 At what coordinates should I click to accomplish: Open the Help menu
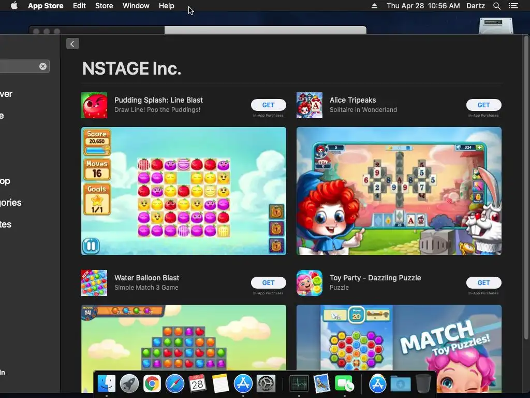coord(167,6)
